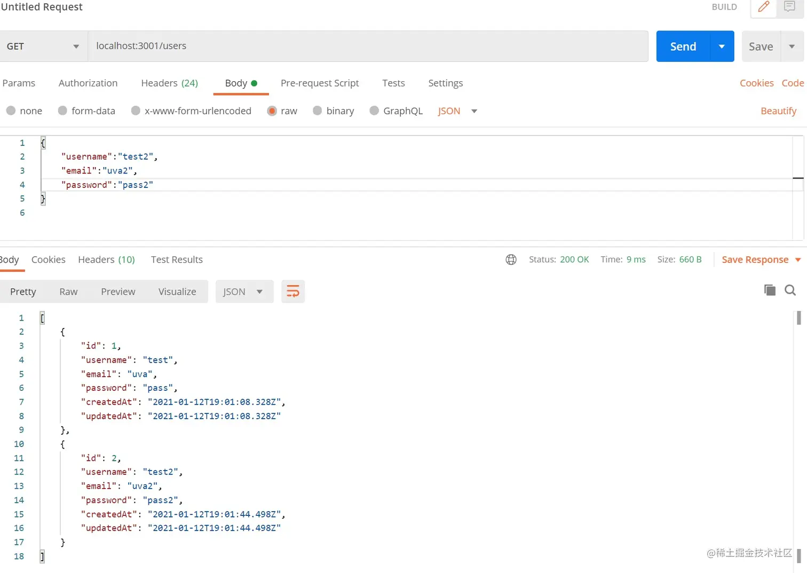Click the 660 B size value
Viewport: 807px width, 573px height.
click(x=690, y=260)
